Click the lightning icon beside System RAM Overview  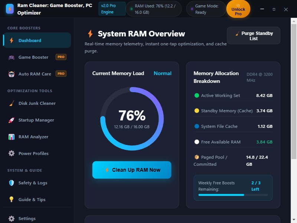pyautogui.click(x=90, y=34)
